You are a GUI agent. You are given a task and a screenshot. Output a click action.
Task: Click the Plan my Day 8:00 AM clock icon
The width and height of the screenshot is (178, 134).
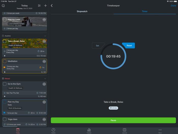tap(37, 113)
